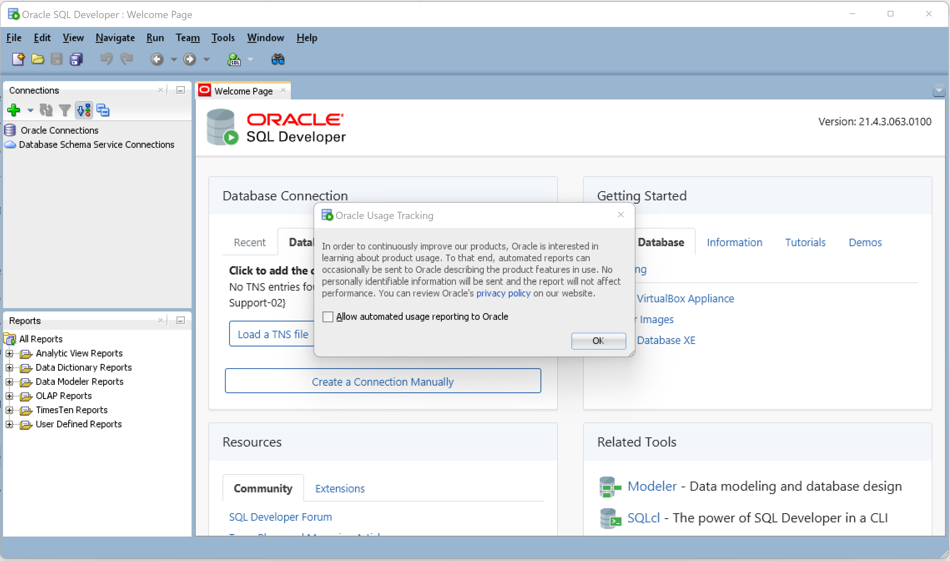Open the document tab list dropdown
950x561 pixels.
coord(939,91)
